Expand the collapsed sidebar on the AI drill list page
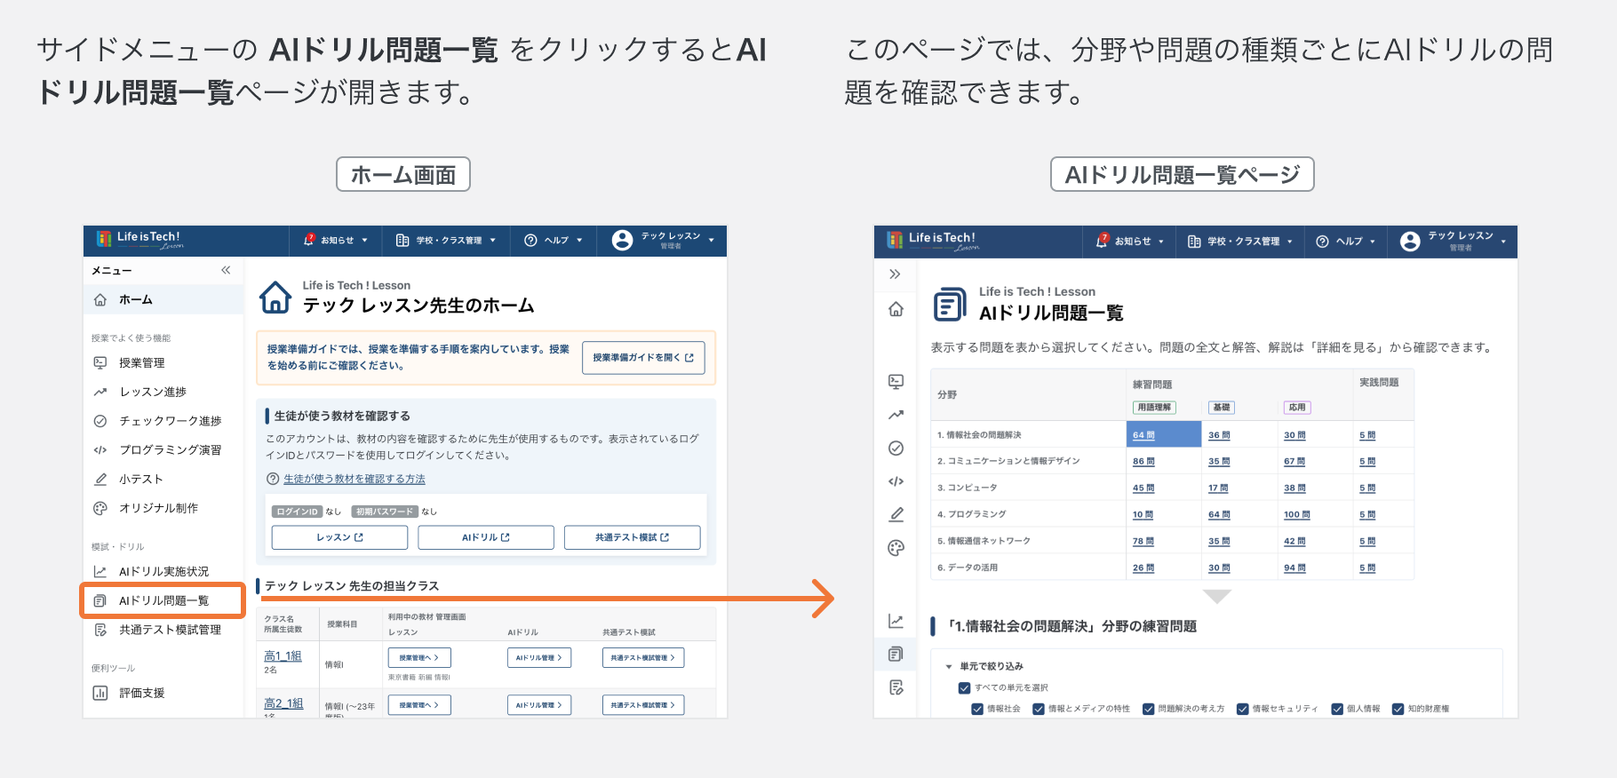Viewport: 1617px width, 778px height. click(895, 274)
